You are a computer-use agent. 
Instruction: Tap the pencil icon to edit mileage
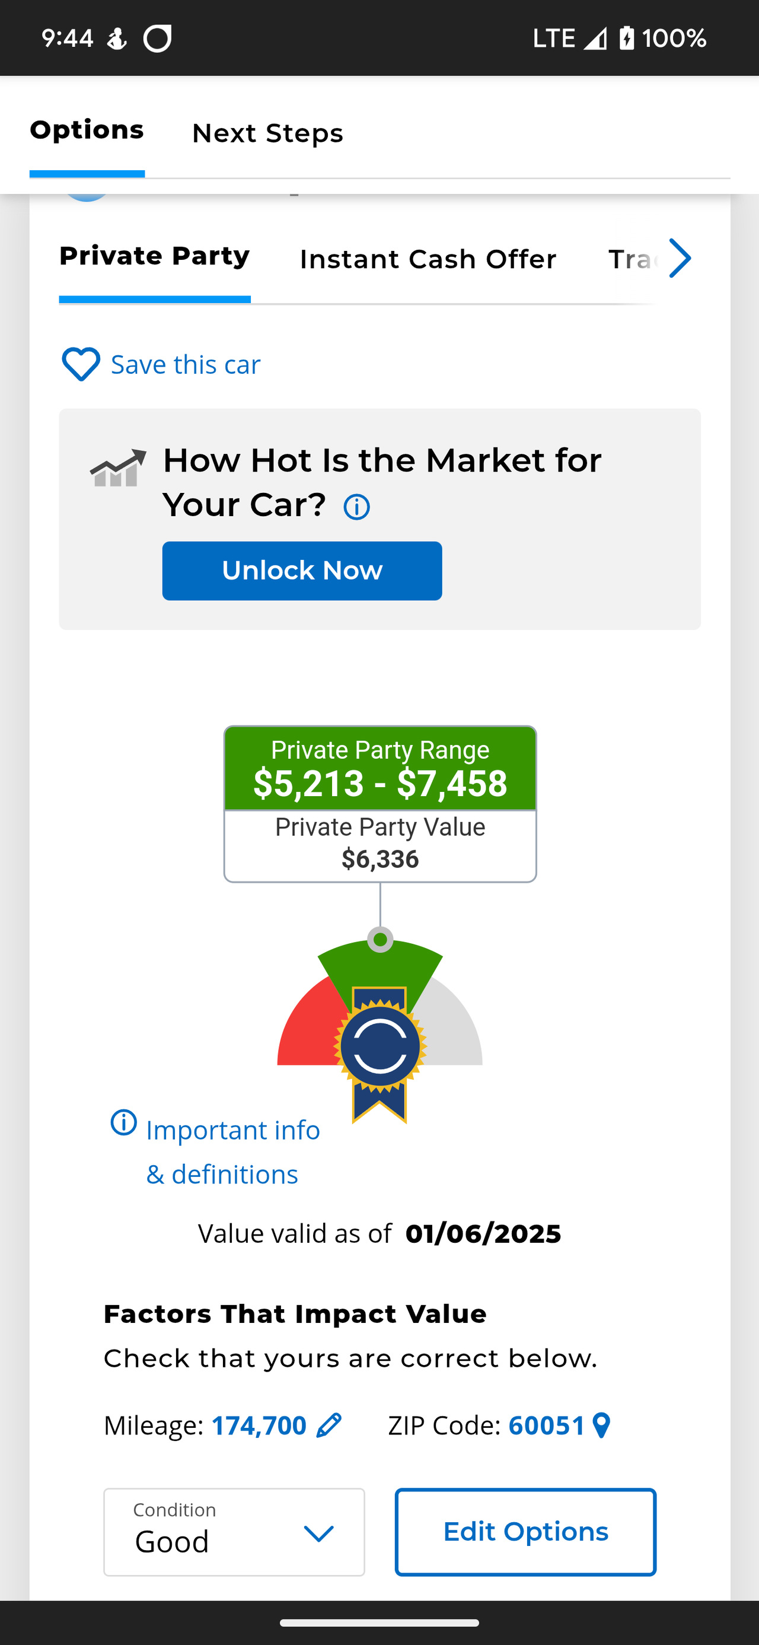[329, 1426]
